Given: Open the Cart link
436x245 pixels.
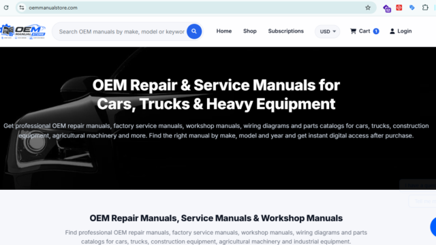Looking at the screenshot, I should click(364, 31).
